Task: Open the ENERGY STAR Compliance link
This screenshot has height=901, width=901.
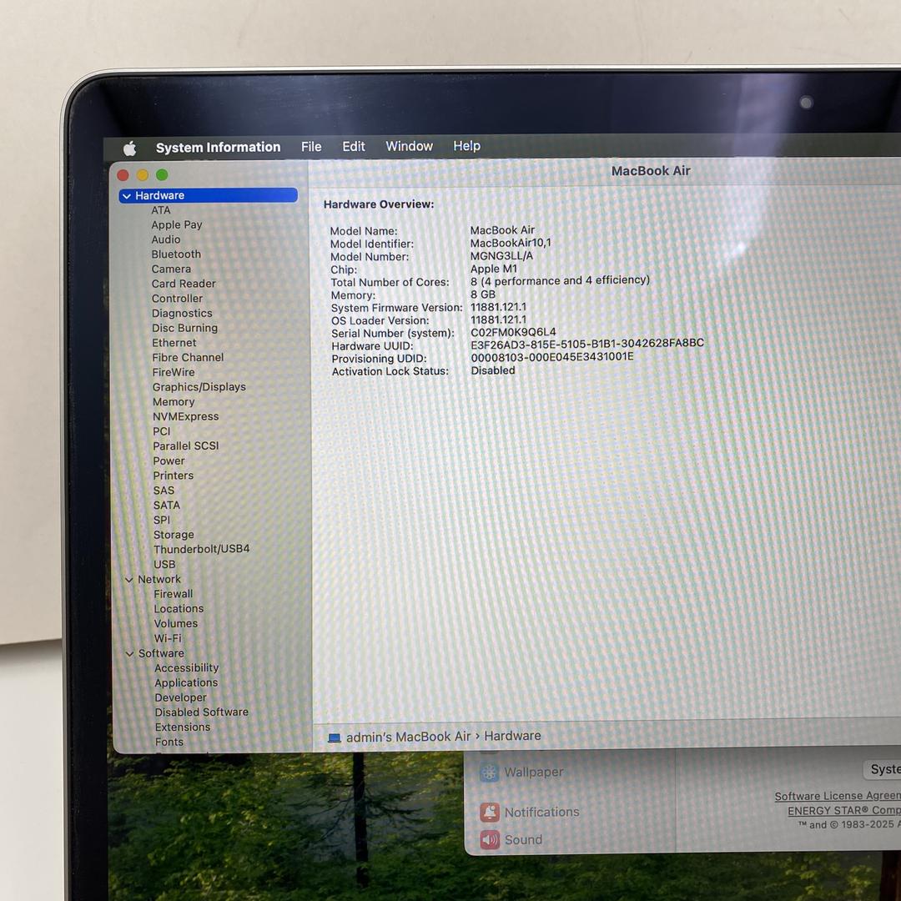Action: [844, 810]
